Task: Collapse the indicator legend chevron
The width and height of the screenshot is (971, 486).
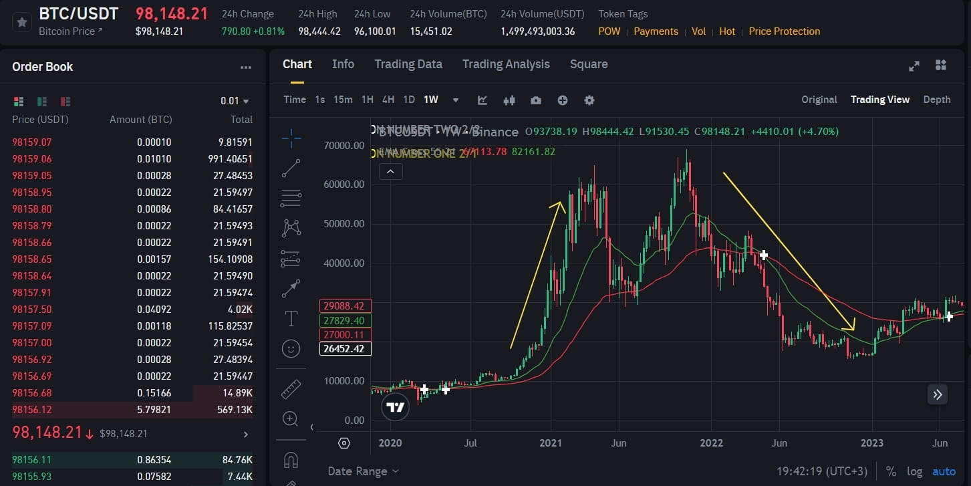Action: click(x=390, y=172)
